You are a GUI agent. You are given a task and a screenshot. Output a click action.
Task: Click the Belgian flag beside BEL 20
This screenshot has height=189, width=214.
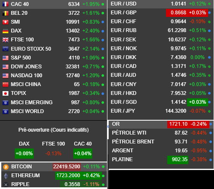click(x=5, y=13)
